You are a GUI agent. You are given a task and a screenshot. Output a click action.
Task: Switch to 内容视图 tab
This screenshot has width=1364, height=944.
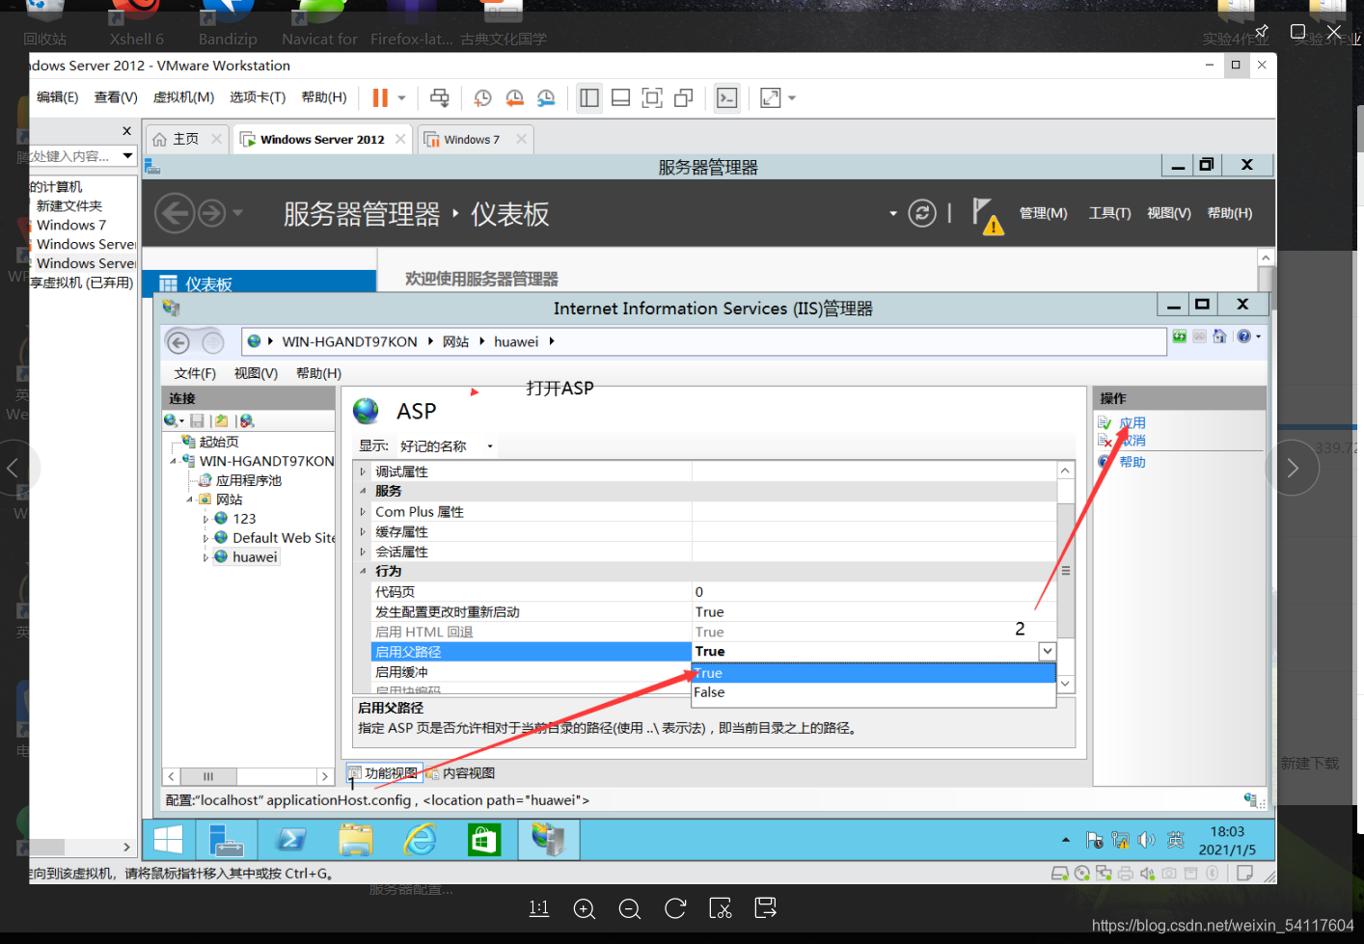point(461,773)
